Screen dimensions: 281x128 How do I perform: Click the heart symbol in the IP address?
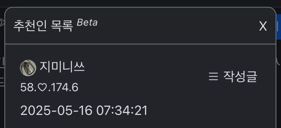click(x=42, y=88)
